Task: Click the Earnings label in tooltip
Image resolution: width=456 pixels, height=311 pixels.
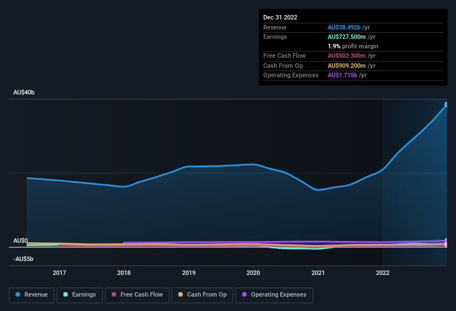Action: (x=275, y=37)
